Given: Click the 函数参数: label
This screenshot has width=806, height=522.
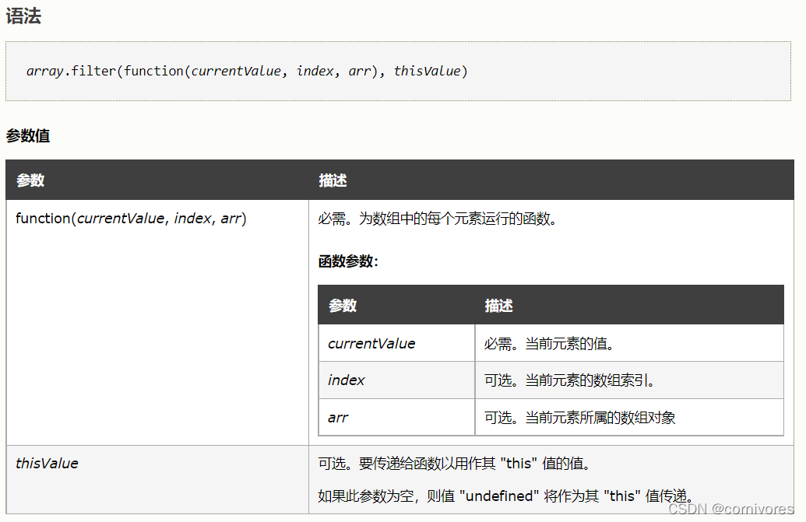Looking at the screenshot, I should click(x=341, y=261).
